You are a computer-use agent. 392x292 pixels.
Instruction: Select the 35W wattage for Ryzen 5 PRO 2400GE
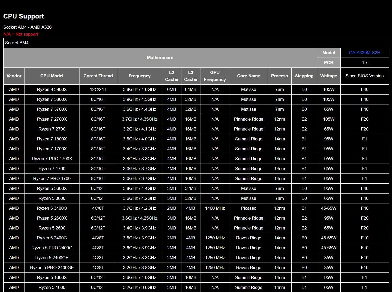329,268
